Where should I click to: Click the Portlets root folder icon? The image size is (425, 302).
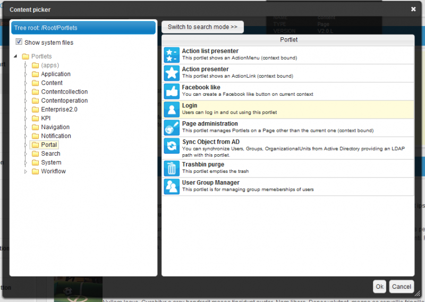[x=25, y=56]
